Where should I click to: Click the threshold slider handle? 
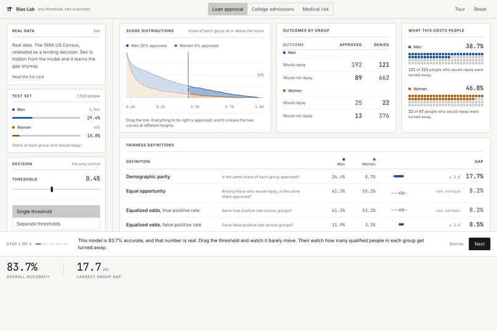[52, 189]
